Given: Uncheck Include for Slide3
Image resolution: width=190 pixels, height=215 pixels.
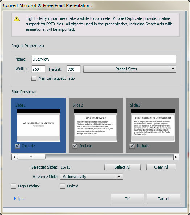Looking at the screenshot, I should tap(132, 146).
